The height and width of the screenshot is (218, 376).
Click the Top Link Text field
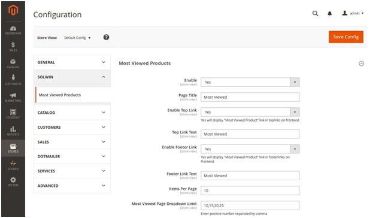coord(250,134)
